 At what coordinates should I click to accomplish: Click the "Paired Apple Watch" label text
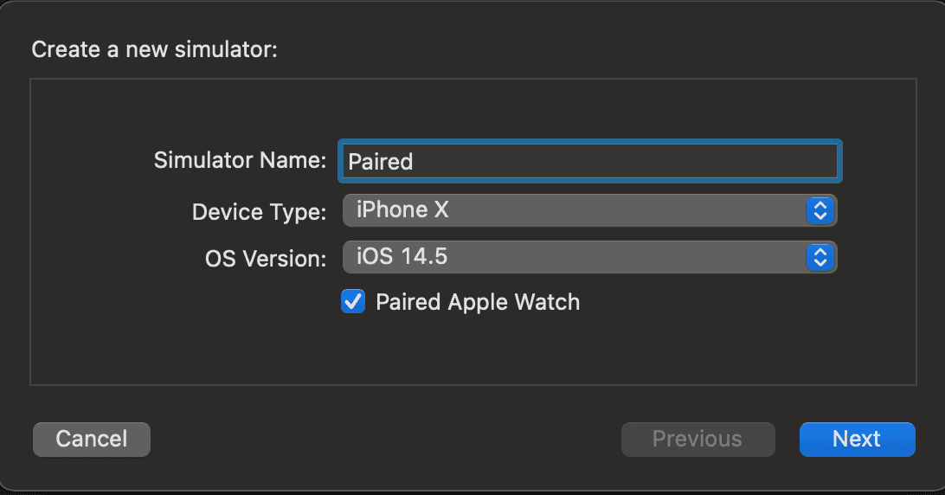click(x=478, y=302)
